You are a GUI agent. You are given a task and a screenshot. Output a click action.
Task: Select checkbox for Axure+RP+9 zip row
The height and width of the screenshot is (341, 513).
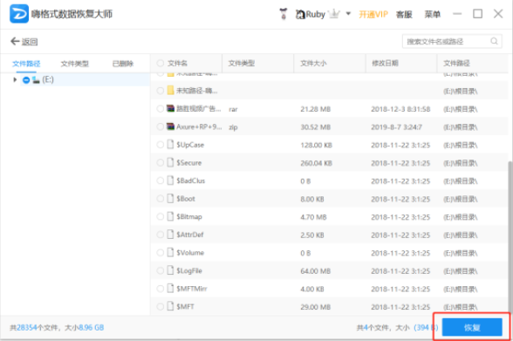pyautogui.click(x=160, y=126)
